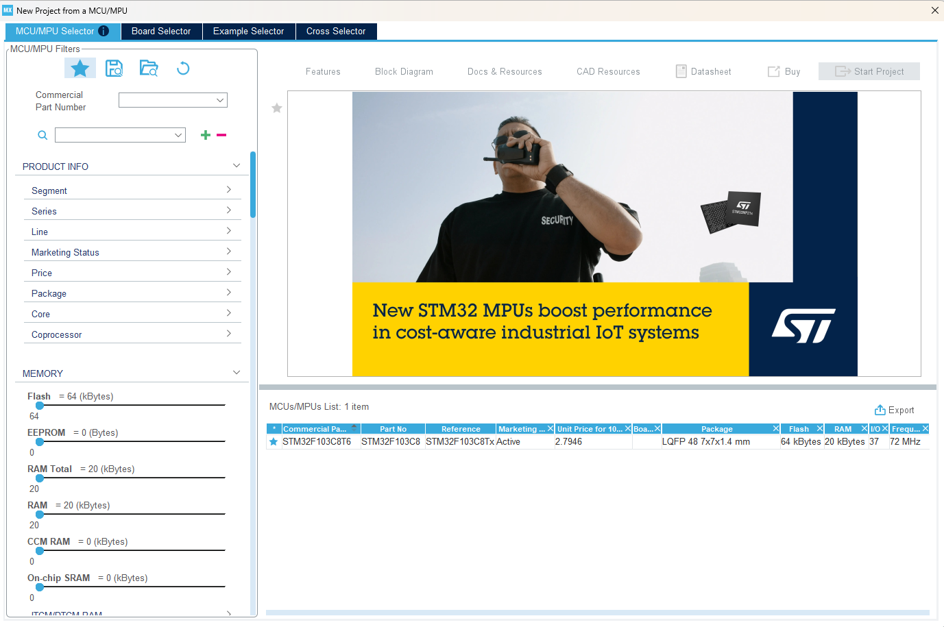Sort by Part No column header
The width and height of the screenshot is (944, 627).
(x=393, y=429)
